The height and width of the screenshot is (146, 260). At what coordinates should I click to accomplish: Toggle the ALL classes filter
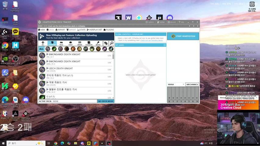41,49
